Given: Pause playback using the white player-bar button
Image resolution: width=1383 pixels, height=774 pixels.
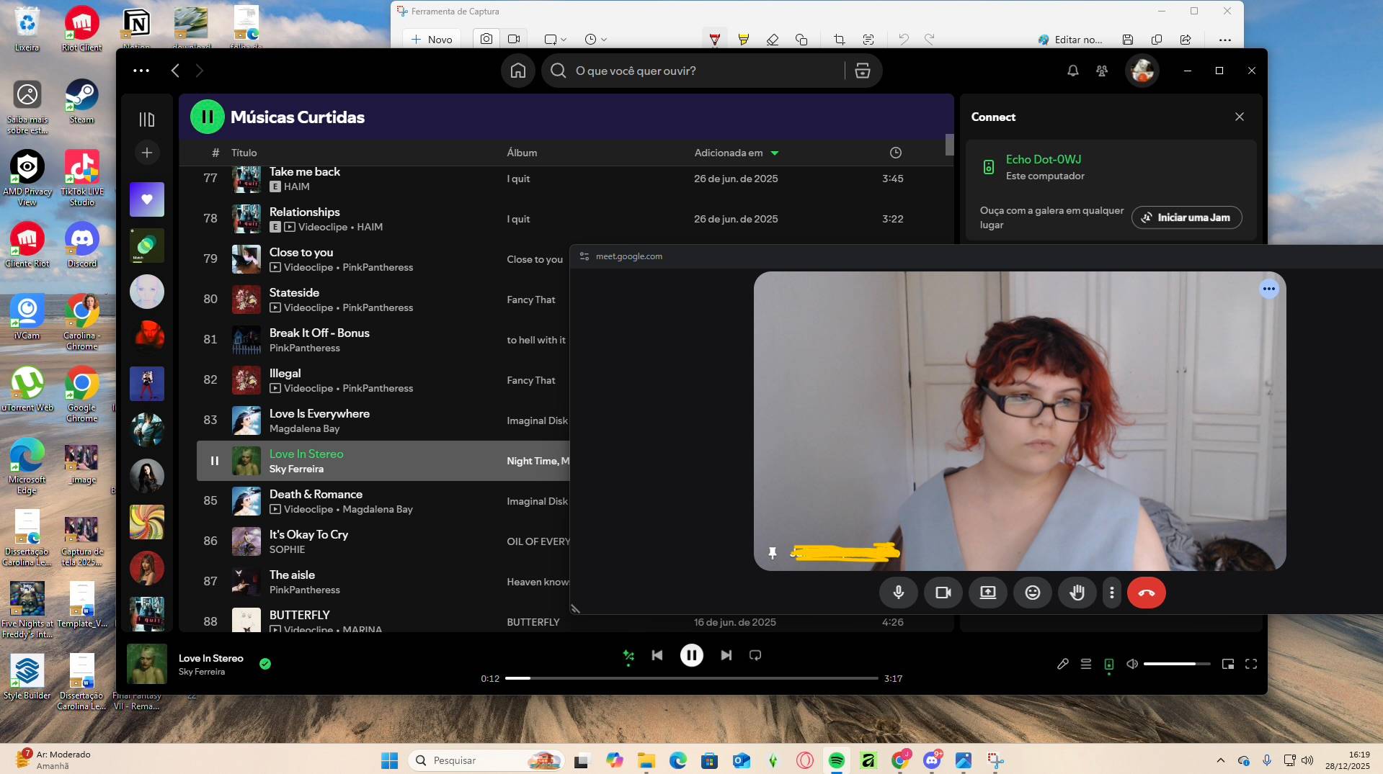Looking at the screenshot, I should point(692,655).
